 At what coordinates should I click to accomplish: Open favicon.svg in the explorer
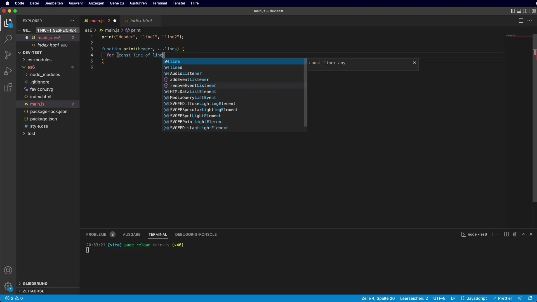pyautogui.click(x=42, y=89)
